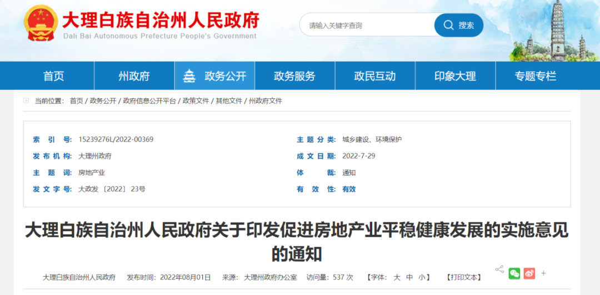
Task: Open the 州政府 navigation menu
Action: (x=134, y=76)
